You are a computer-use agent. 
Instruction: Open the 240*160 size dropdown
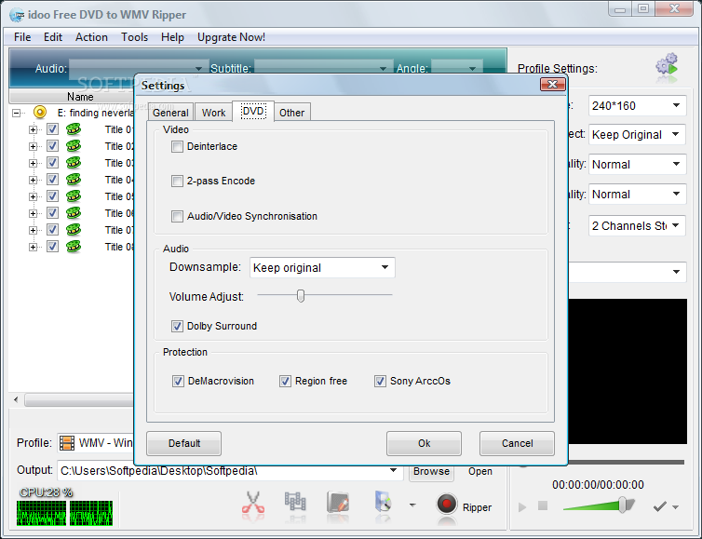637,105
